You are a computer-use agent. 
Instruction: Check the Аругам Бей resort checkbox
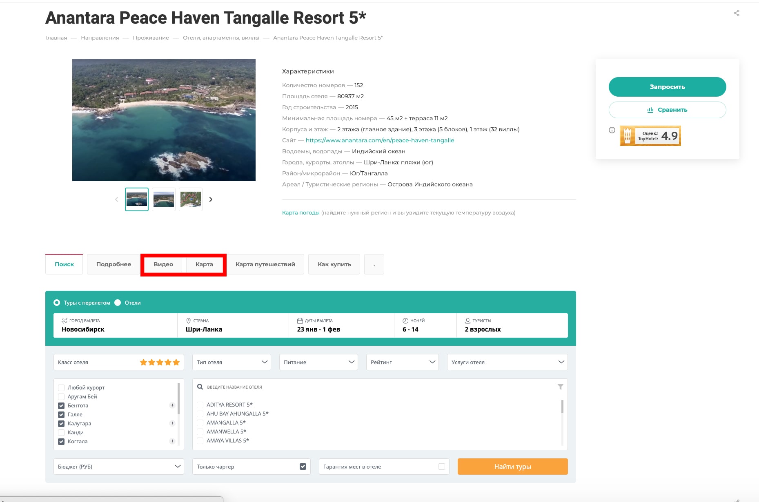point(61,396)
